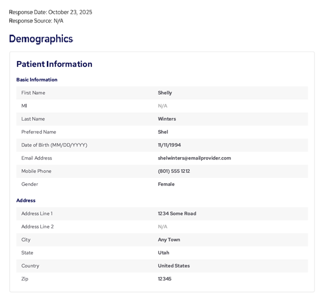Viewport: 324px width, 298px height.
Task: Click the First Name value Shelly
Action: [x=165, y=93]
